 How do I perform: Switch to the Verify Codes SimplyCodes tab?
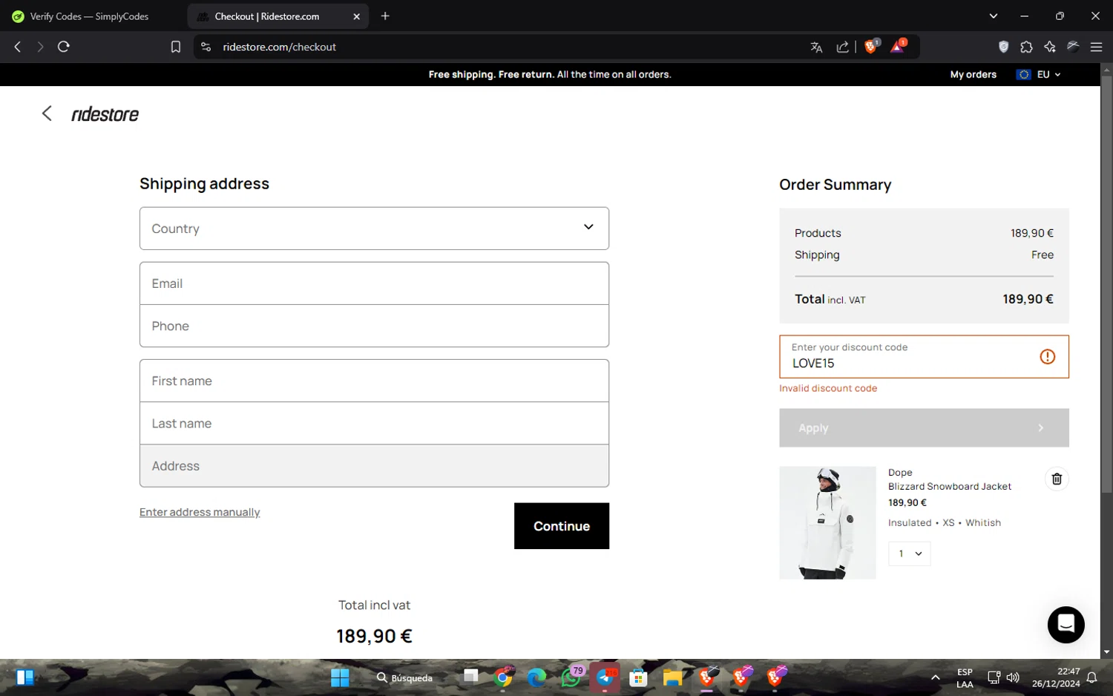click(89, 16)
